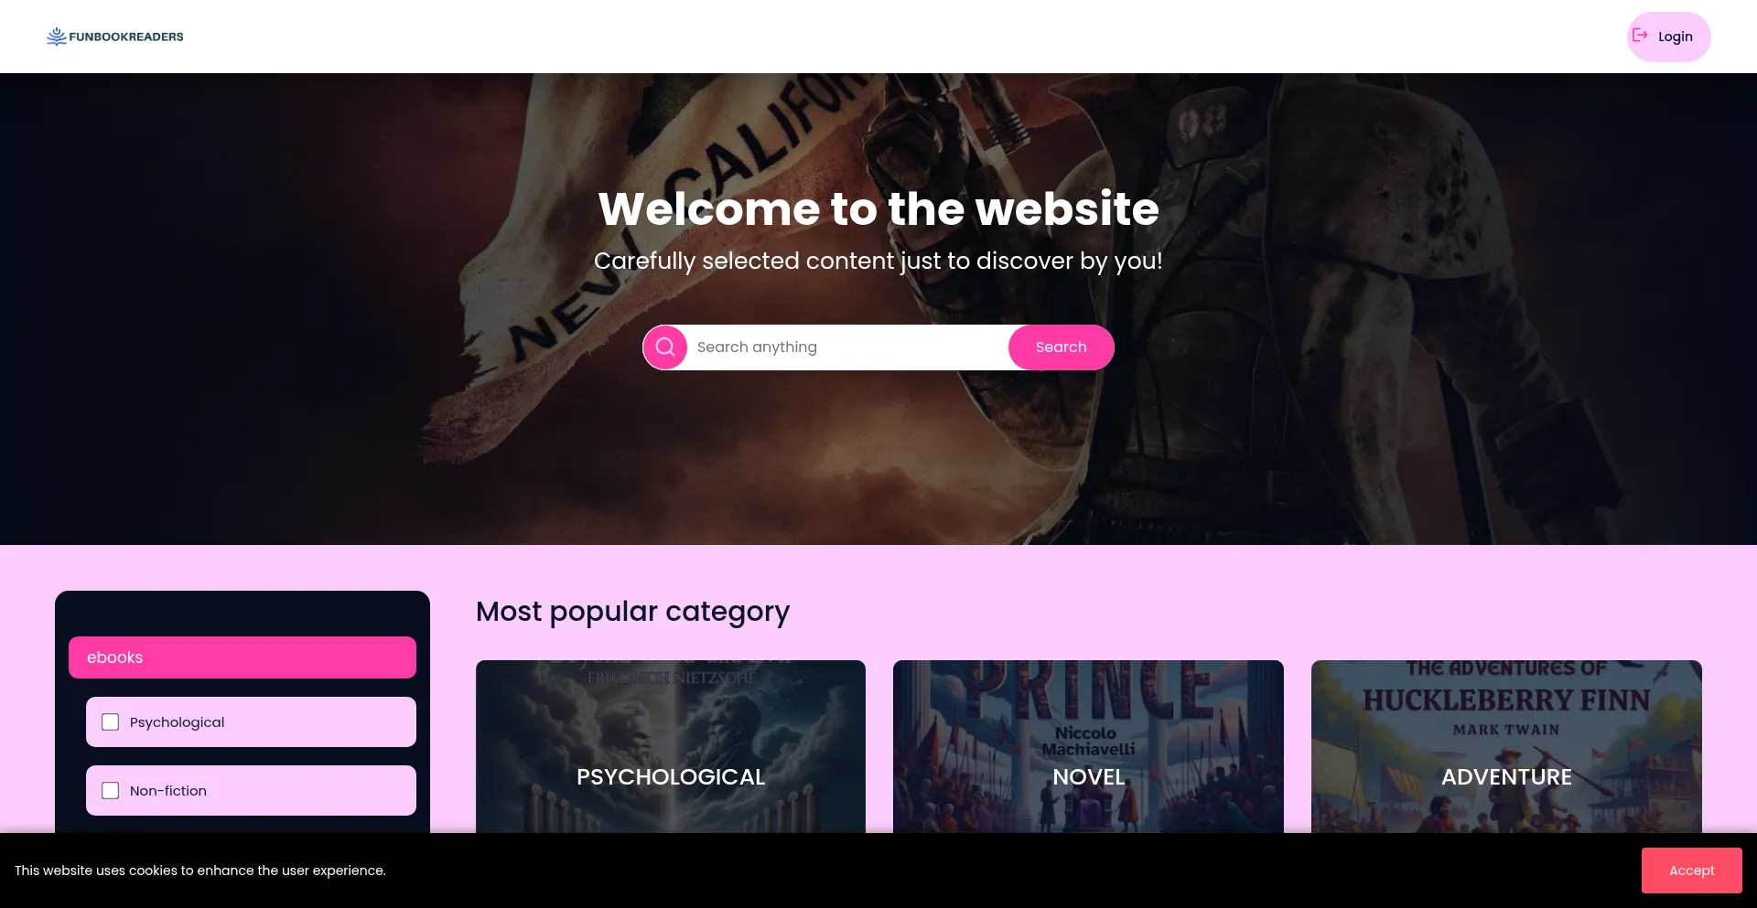Click the pink magnifier search icon
Screen dimensions: 1757x908
pyautogui.click(x=665, y=347)
